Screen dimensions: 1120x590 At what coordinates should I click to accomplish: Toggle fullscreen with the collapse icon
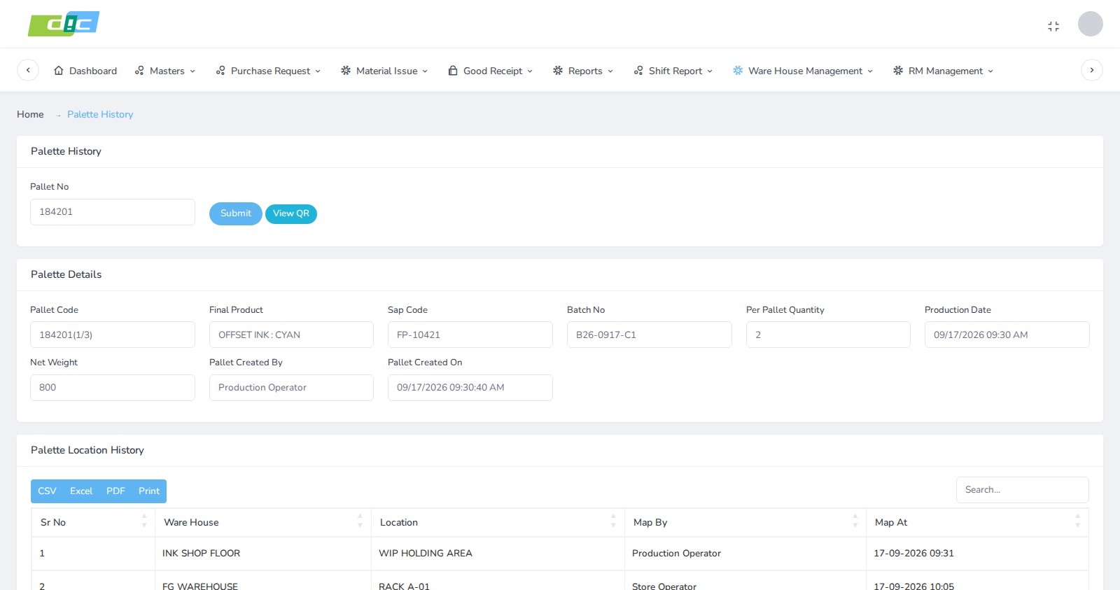click(1053, 26)
